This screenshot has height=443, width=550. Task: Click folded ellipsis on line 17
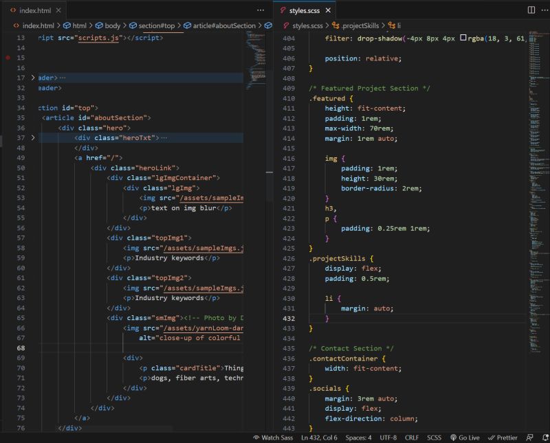[63, 78]
